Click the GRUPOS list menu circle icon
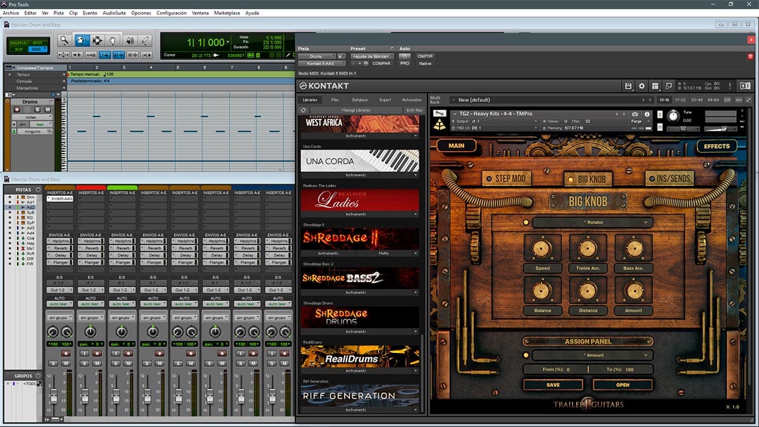Screen dimensions: 759x427 38,376
